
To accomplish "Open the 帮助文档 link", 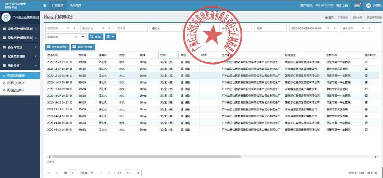I will point(342,6).
